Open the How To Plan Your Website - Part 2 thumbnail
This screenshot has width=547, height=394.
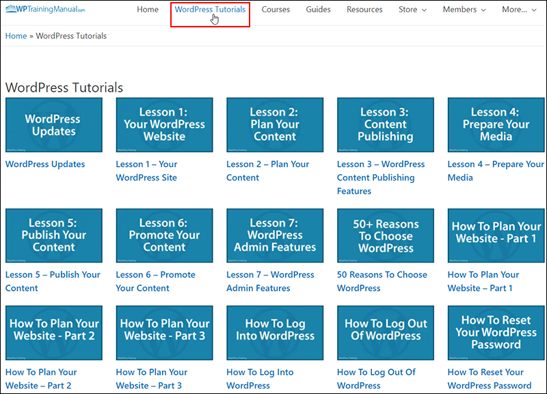coord(54,333)
